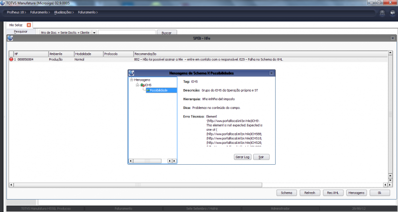Click the 002 - Não foi possível assinar recommendation text
This screenshot has height=212, width=398.
(x=208, y=59)
